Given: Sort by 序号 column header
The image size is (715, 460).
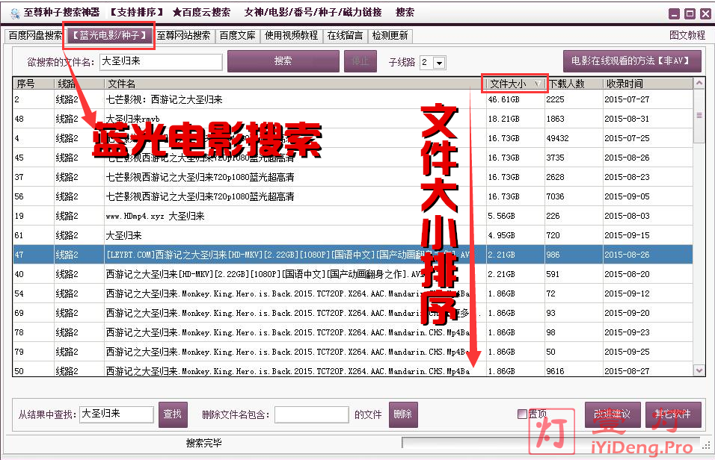Looking at the screenshot, I should click(x=33, y=84).
